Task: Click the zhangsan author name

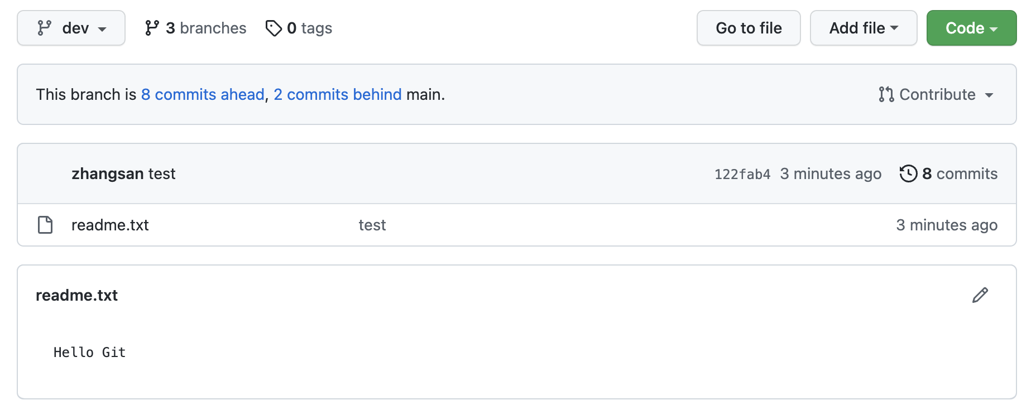Action: pos(107,173)
